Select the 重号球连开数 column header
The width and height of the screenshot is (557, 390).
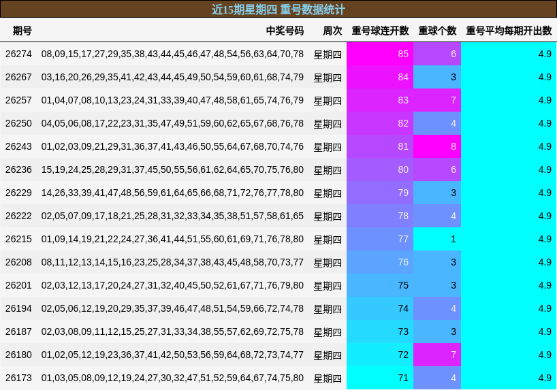[380, 31]
